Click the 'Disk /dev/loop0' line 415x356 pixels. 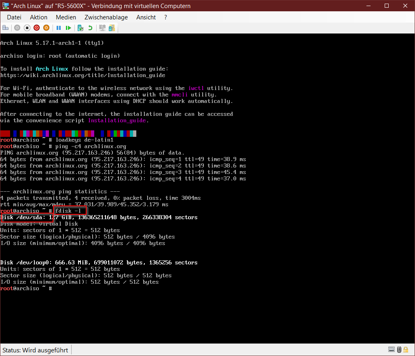coord(99,262)
